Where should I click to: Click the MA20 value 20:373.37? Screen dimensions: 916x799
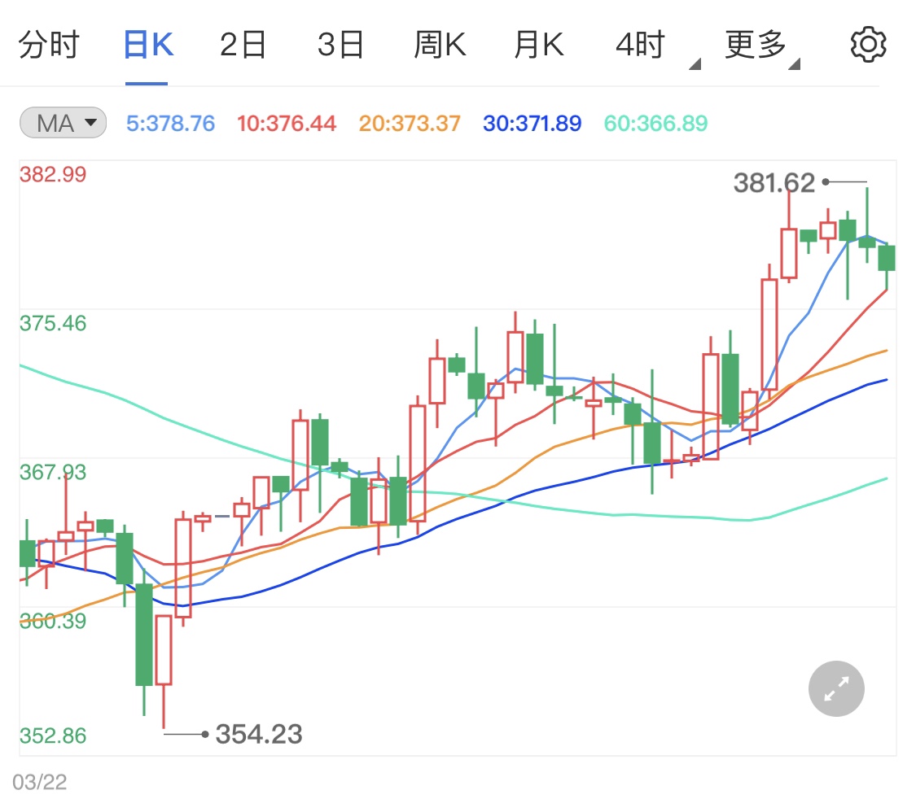410,123
